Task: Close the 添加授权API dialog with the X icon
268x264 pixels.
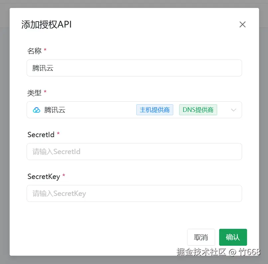Action: pos(242,24)
